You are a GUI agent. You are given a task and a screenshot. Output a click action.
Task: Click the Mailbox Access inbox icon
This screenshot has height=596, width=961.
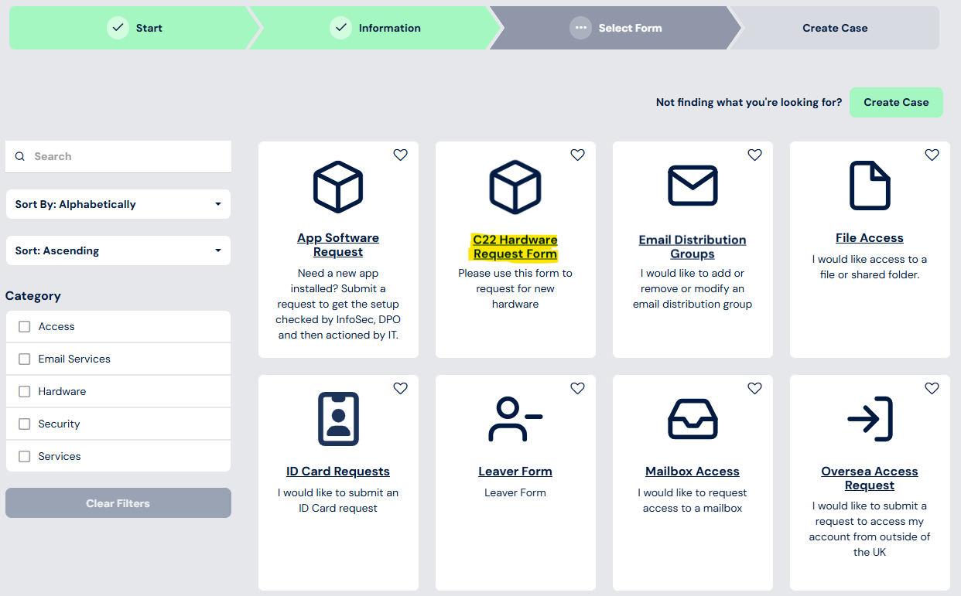pos(693,419)
